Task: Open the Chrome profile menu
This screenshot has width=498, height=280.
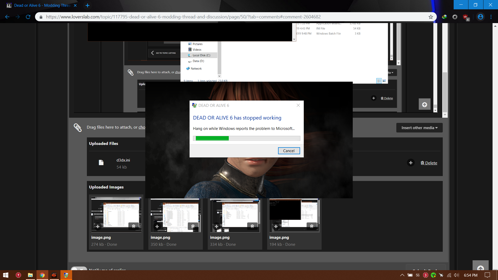Action: pos(480,17)
